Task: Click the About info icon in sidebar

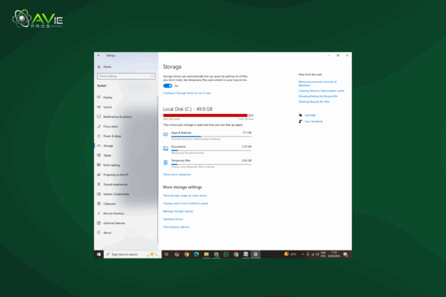Action: pos(99,232)
